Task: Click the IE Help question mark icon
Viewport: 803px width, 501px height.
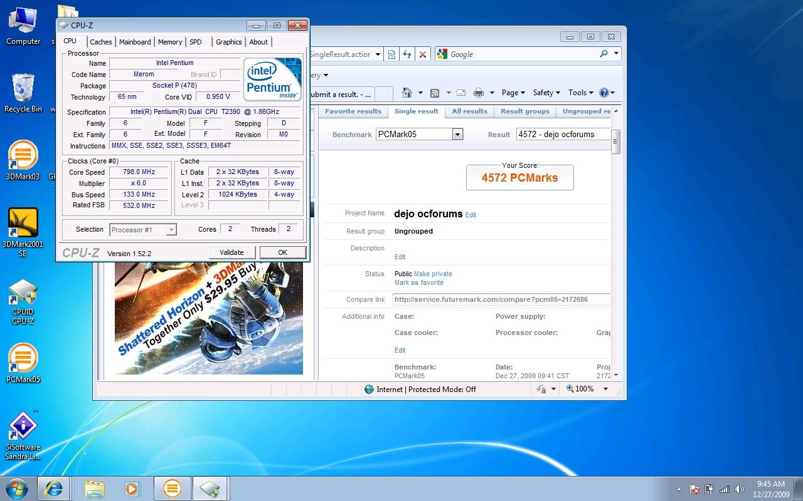Action: pyautogui.click(x=604, y=93)
